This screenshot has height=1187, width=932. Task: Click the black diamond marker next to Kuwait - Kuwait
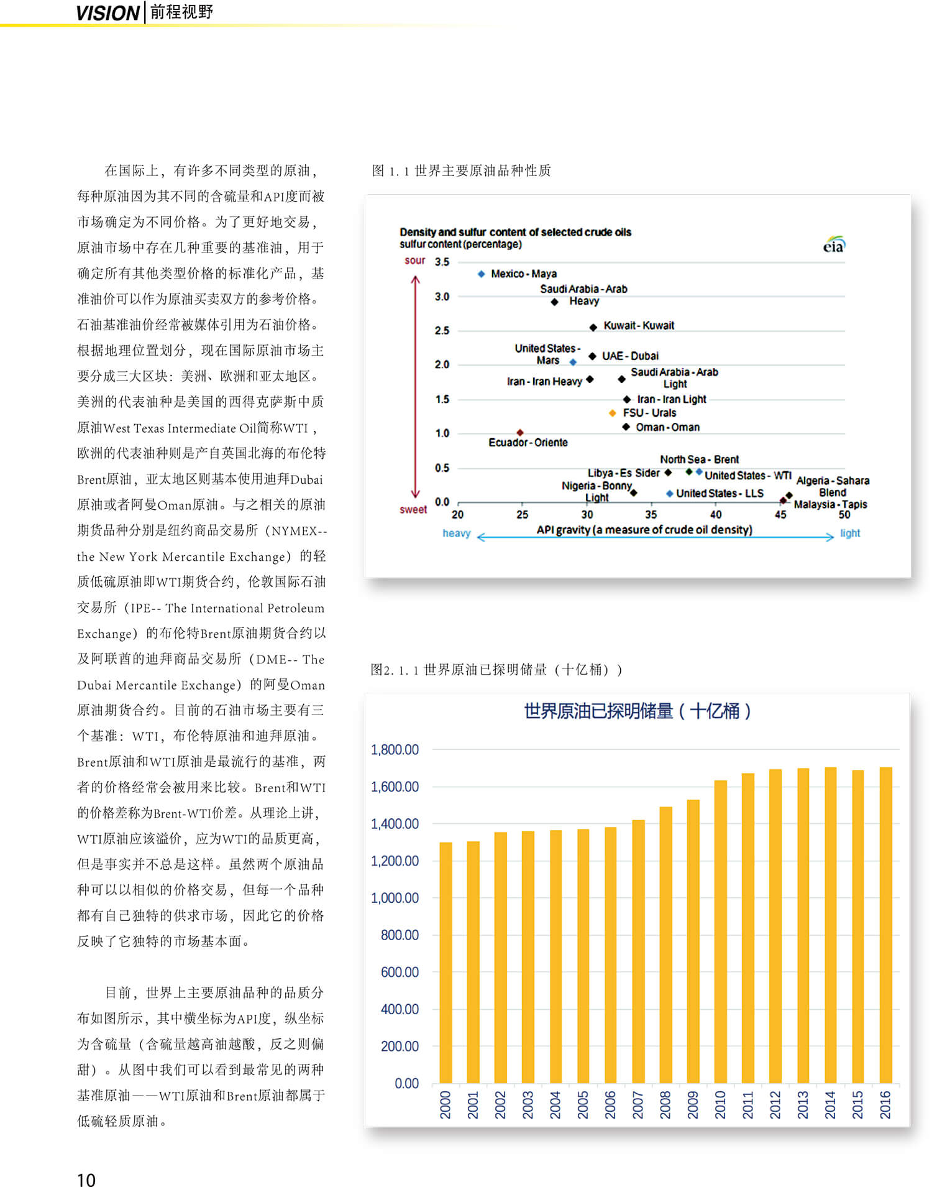[x=593, y=326]
